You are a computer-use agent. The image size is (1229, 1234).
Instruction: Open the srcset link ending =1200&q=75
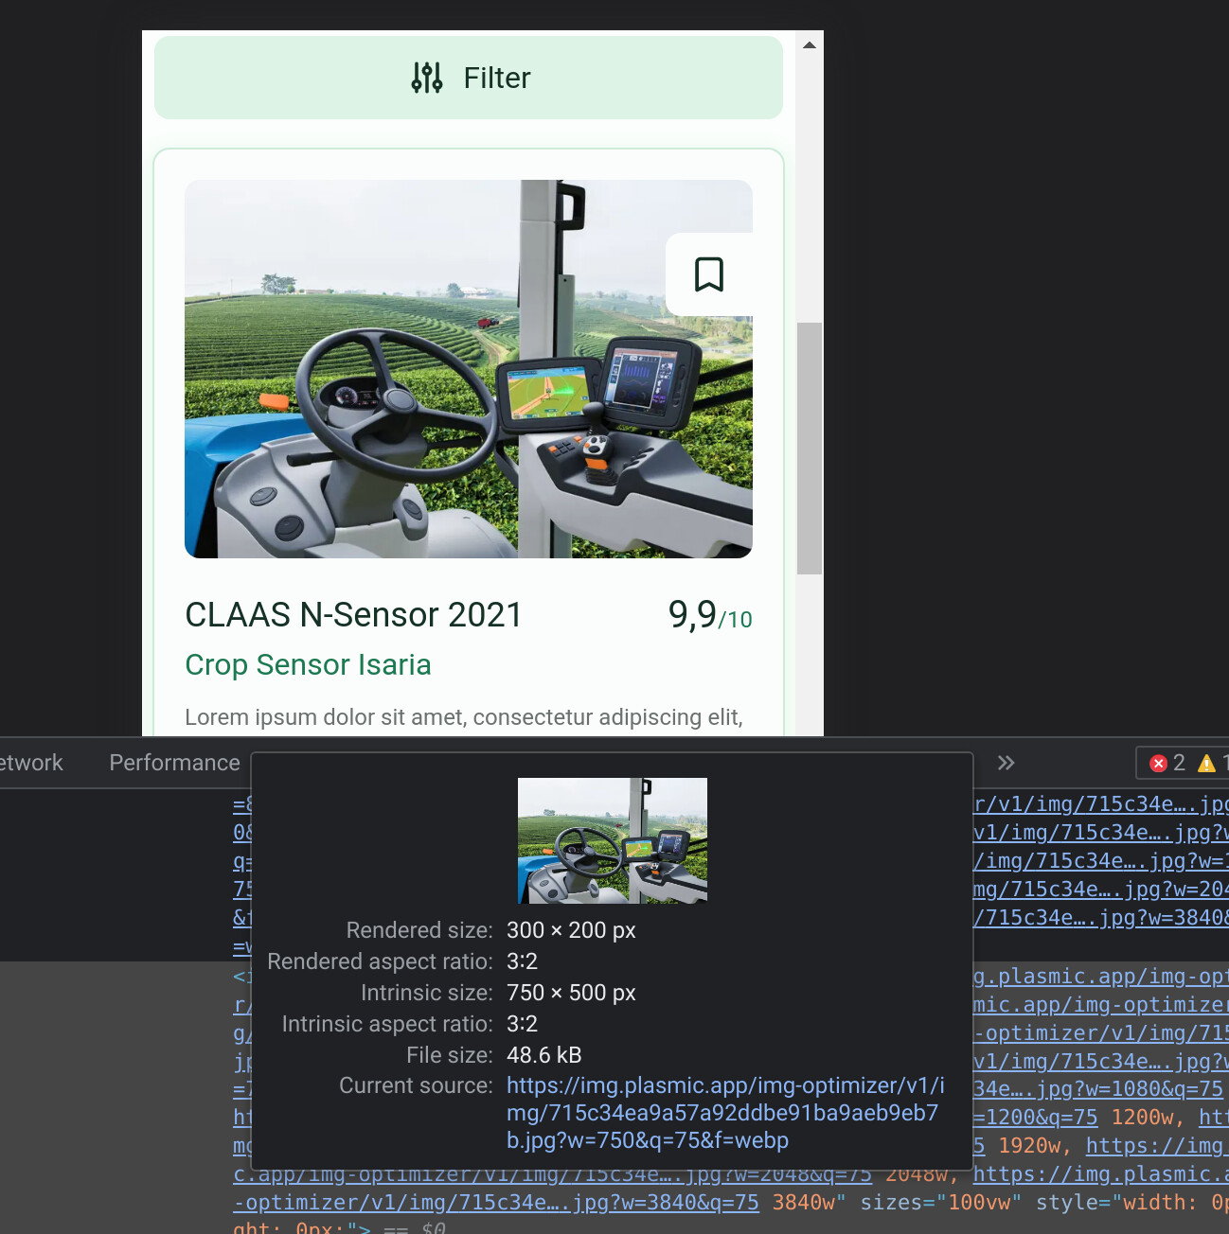(x=1036, y=1118)
